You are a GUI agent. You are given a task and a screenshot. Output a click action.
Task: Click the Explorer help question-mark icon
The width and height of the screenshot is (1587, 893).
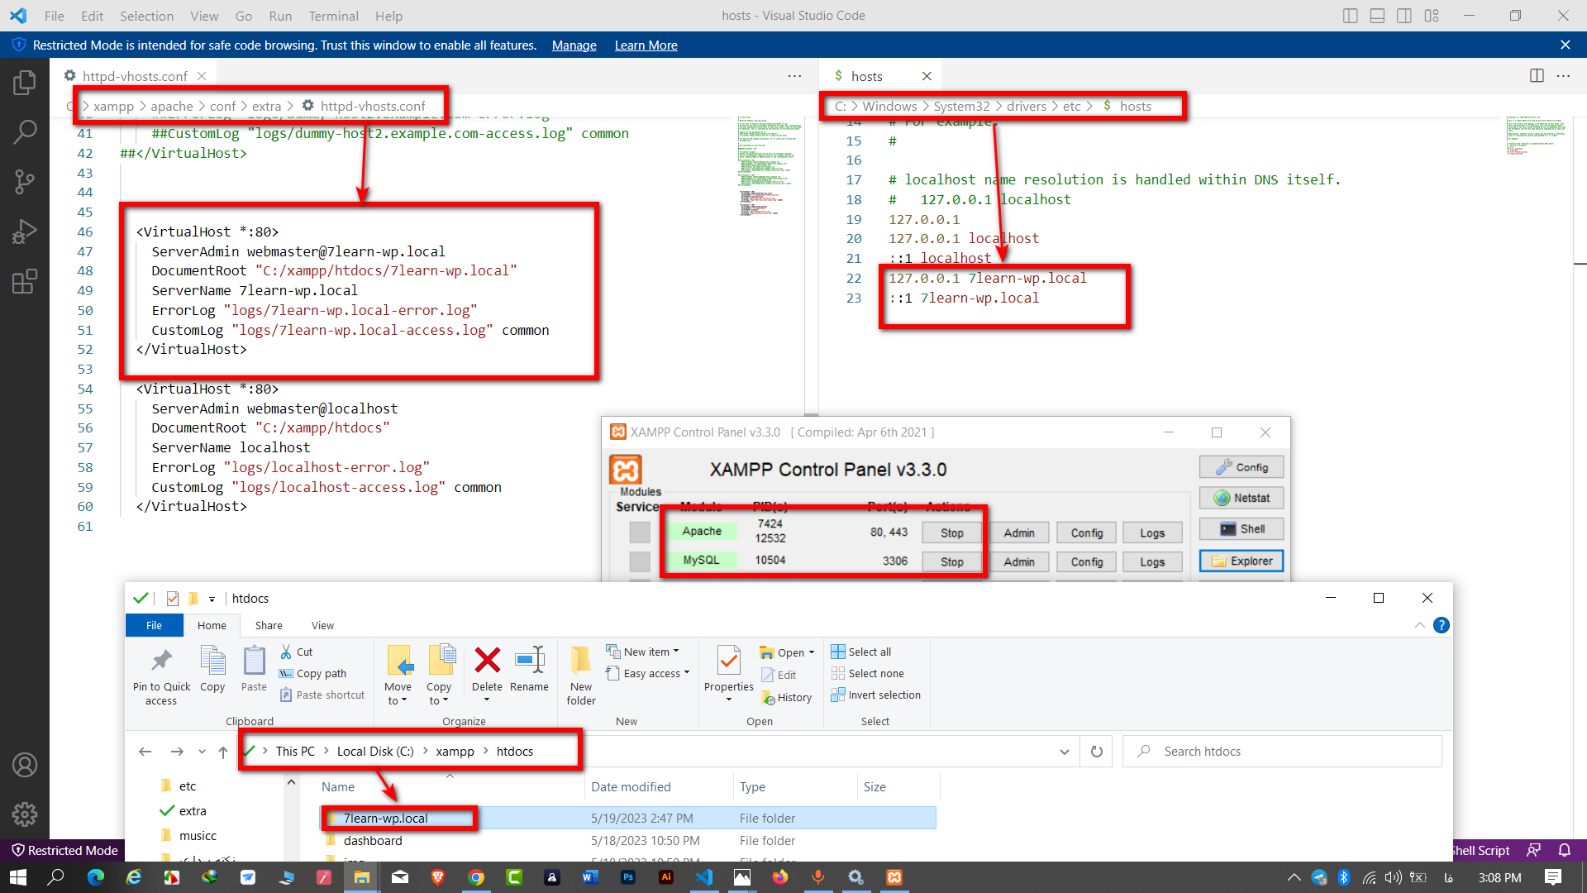click(x=1442, y=625)
